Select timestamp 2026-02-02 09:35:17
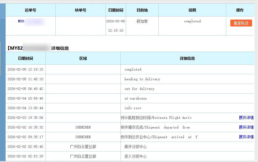The height and width of the screenshot is (162, 258). coord(25,137)
